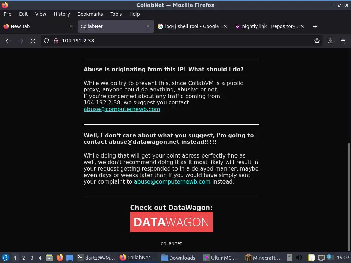Click the vertical page scrollbar

(x=349, y=197)
